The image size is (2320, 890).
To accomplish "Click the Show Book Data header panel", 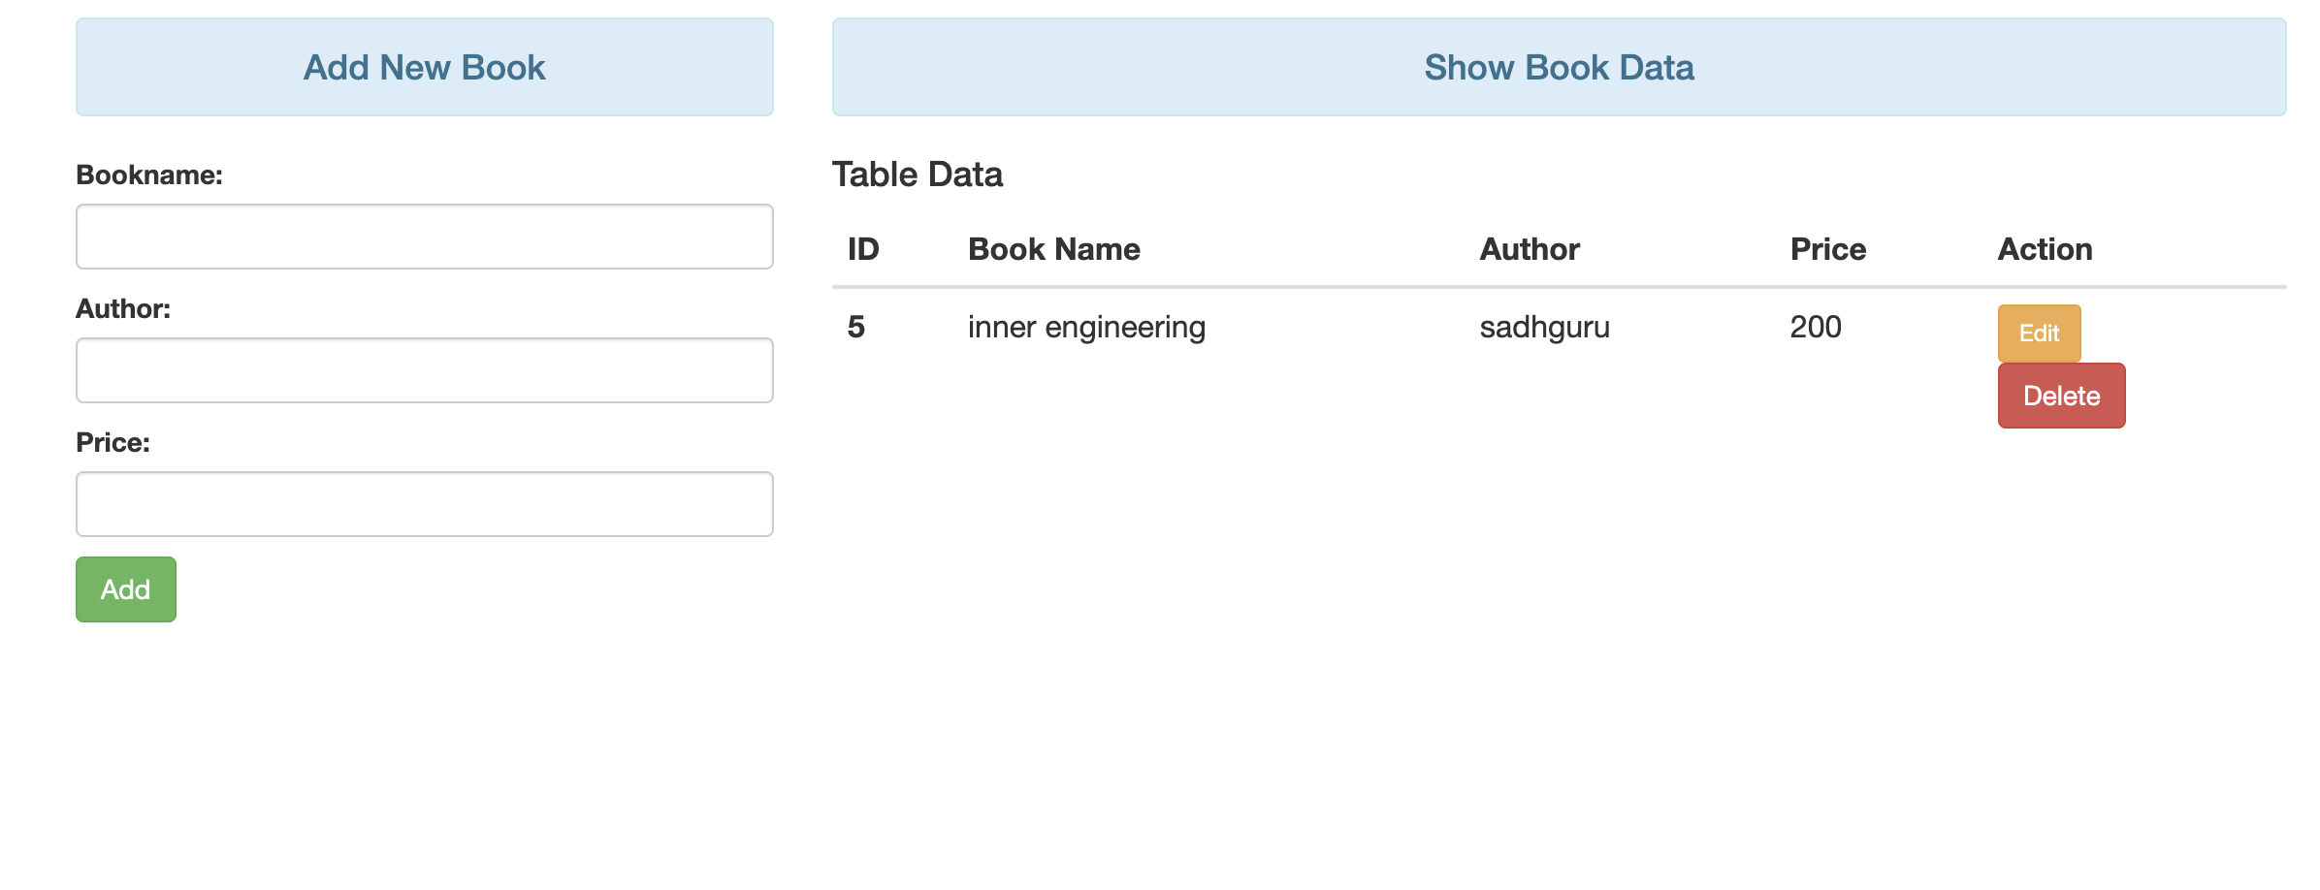I will click(1560, 67).
